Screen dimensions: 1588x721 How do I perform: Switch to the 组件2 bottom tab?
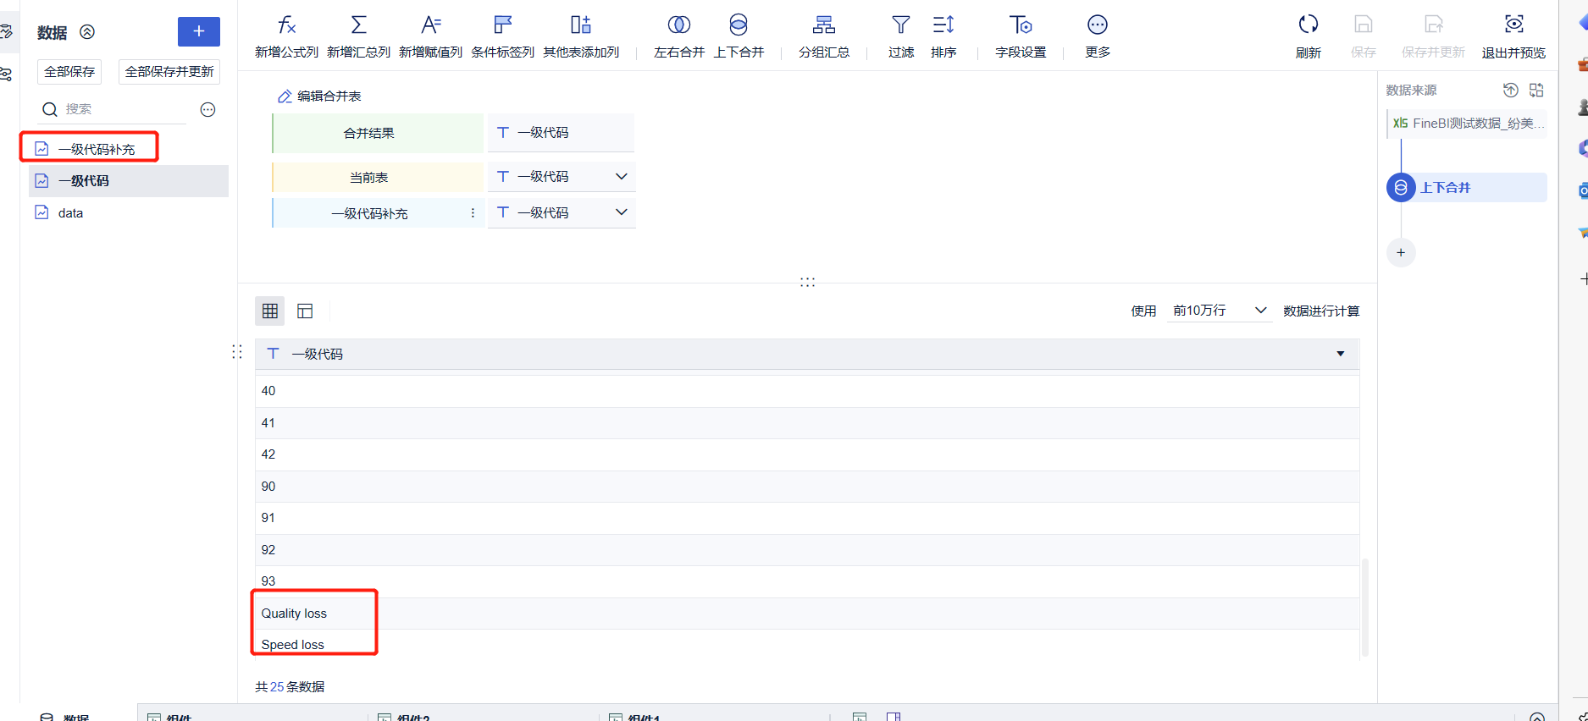pyautogui.click(x=404, y=717)
